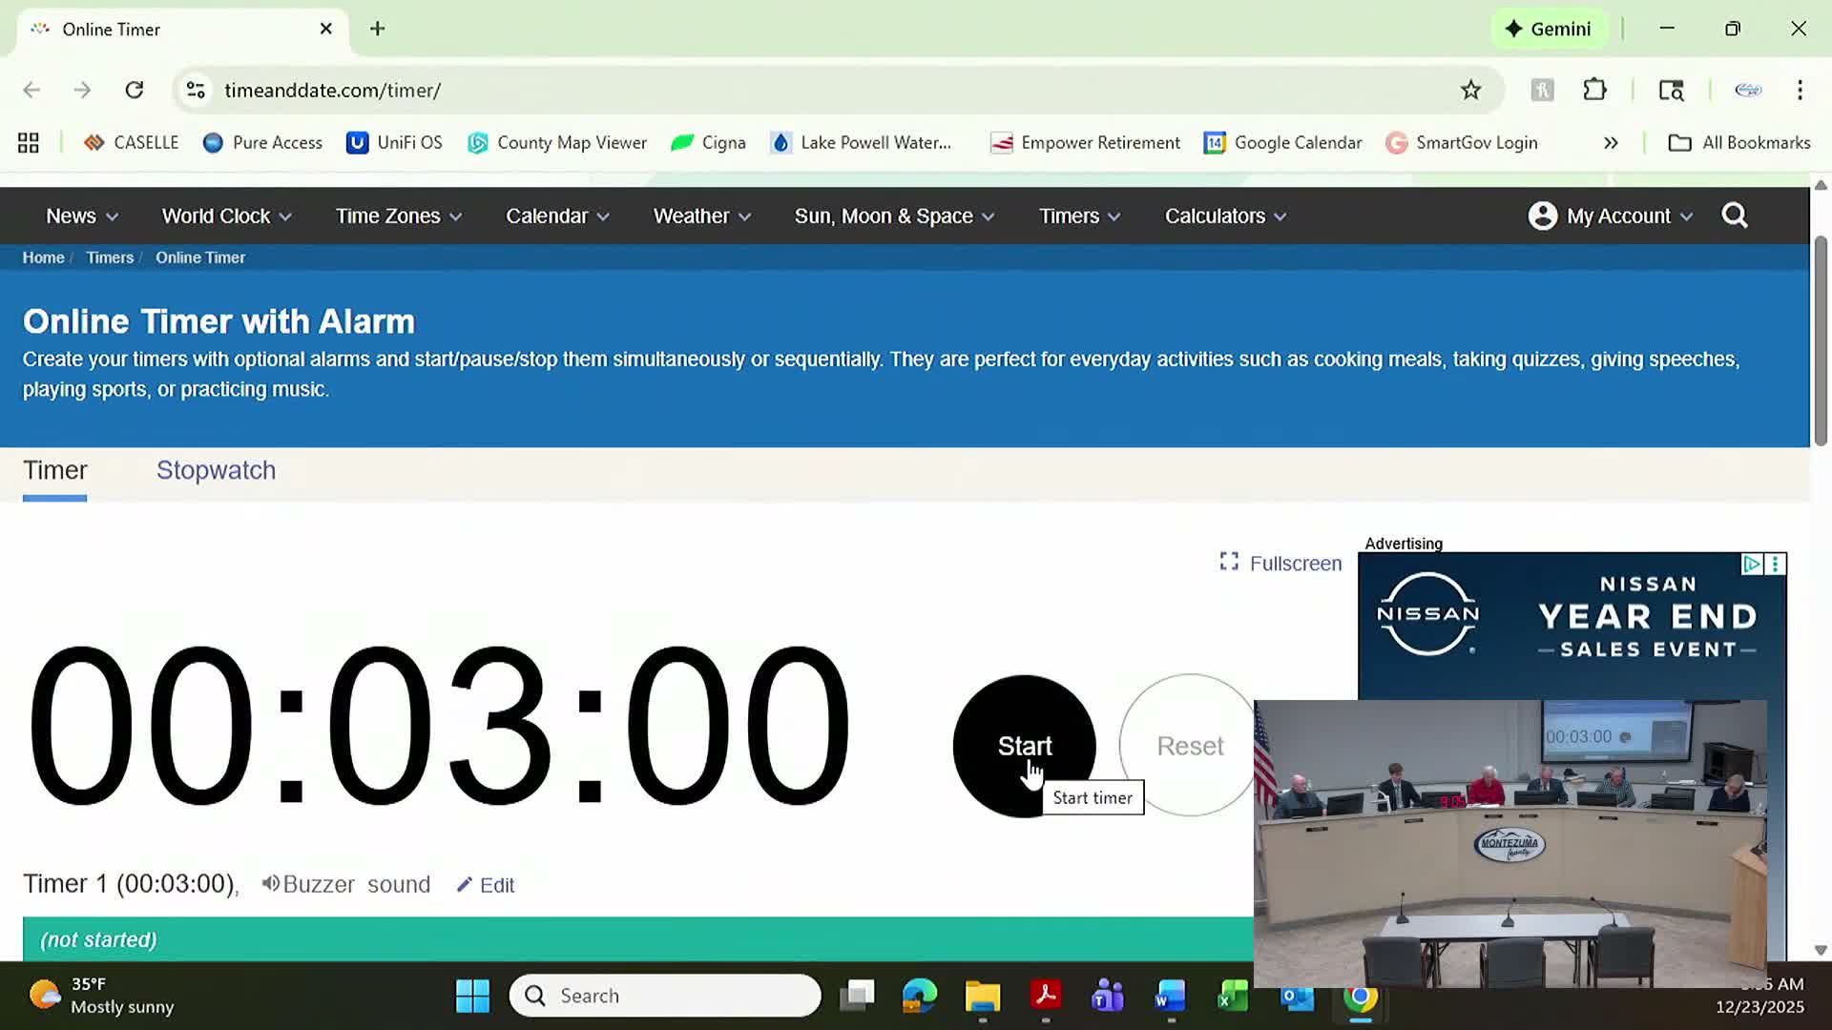Show hidden bookmarks with chevron
The width and height of the screenshot is (1832, 1030).
1611,143
